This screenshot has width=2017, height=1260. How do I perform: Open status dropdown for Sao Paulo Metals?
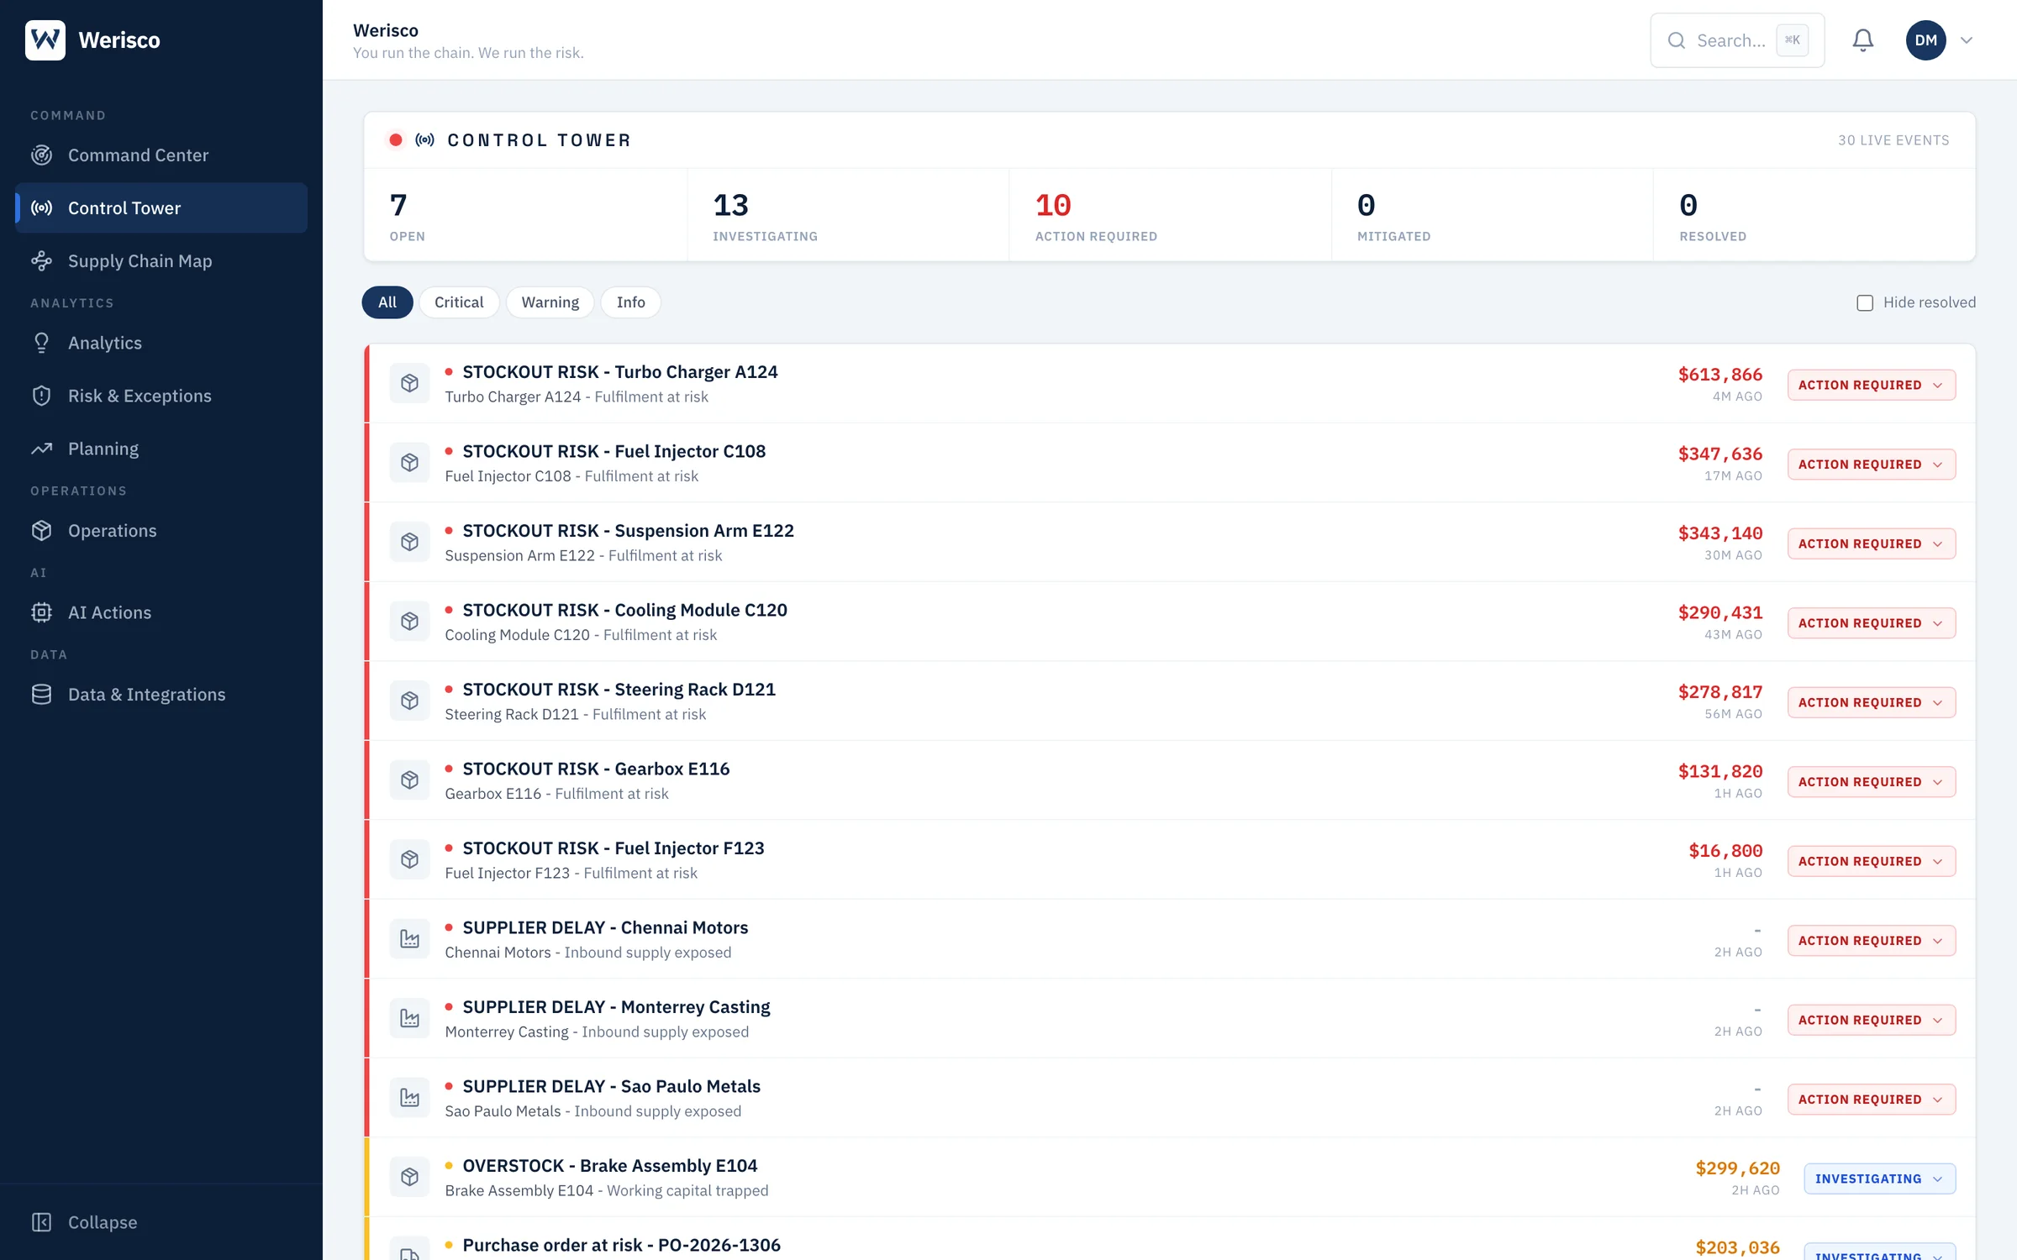[1872, 1100]
